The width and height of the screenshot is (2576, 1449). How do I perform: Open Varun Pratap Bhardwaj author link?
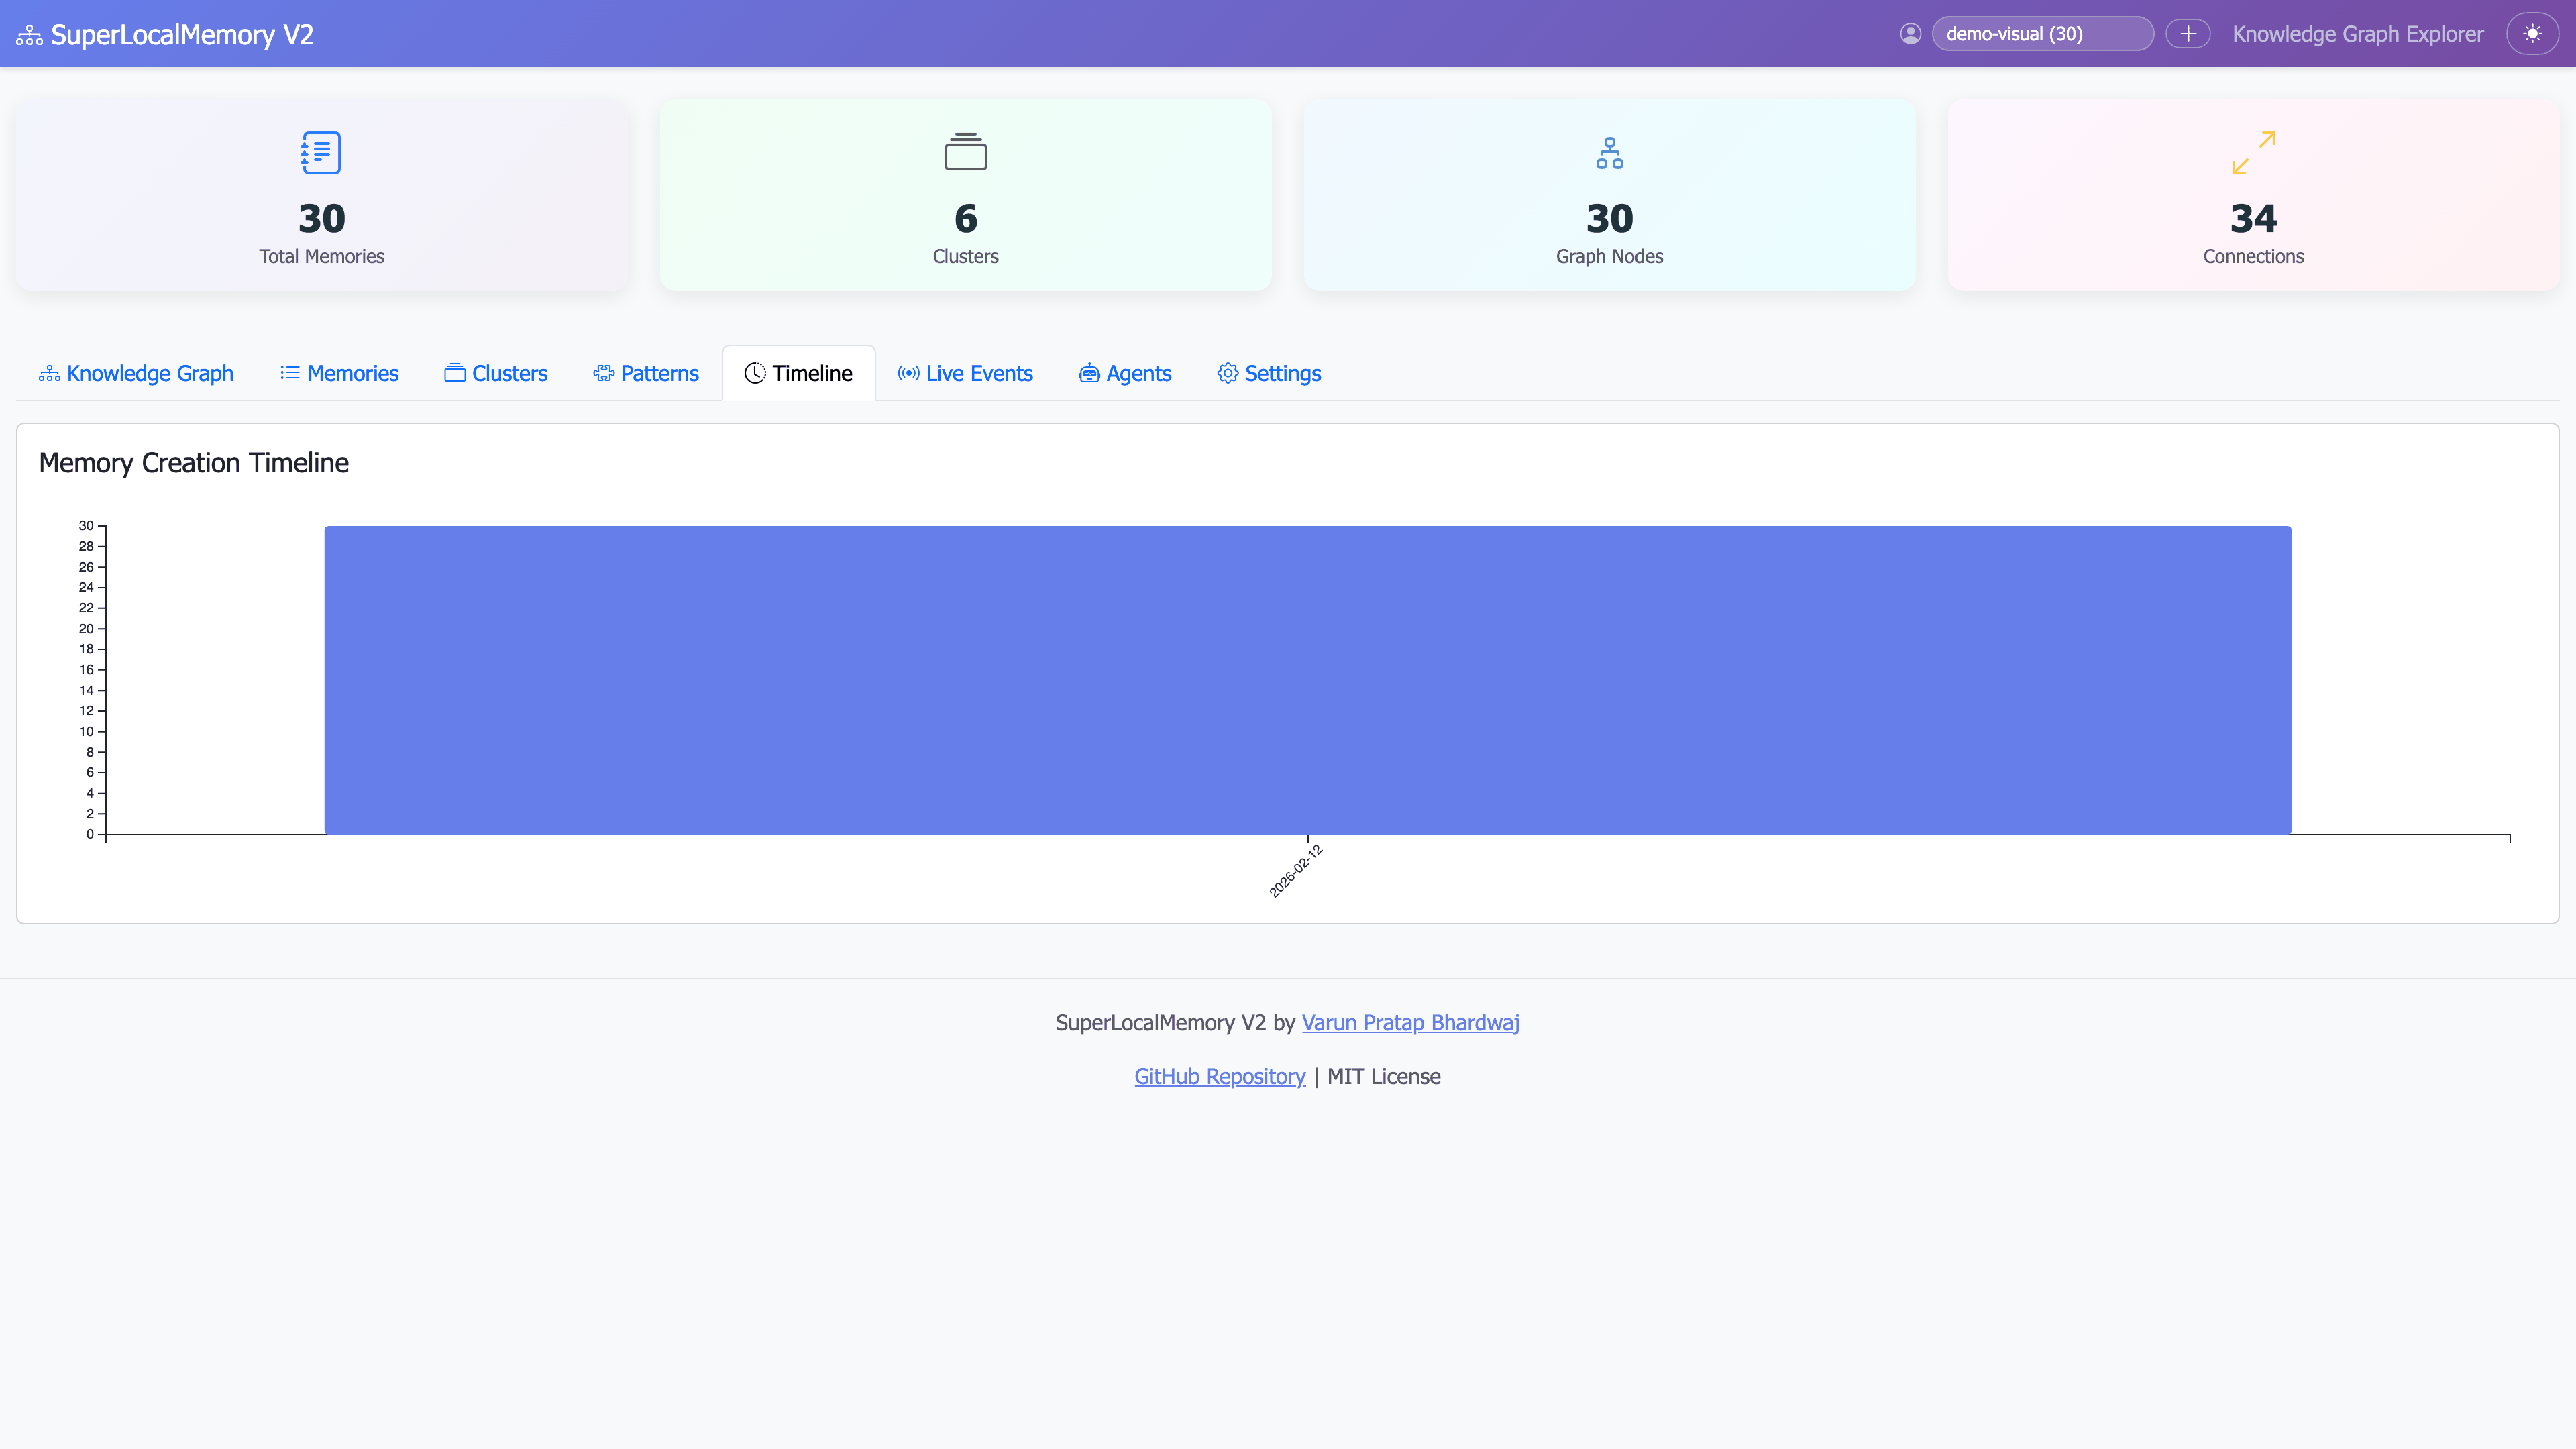pos(1410,1023)
